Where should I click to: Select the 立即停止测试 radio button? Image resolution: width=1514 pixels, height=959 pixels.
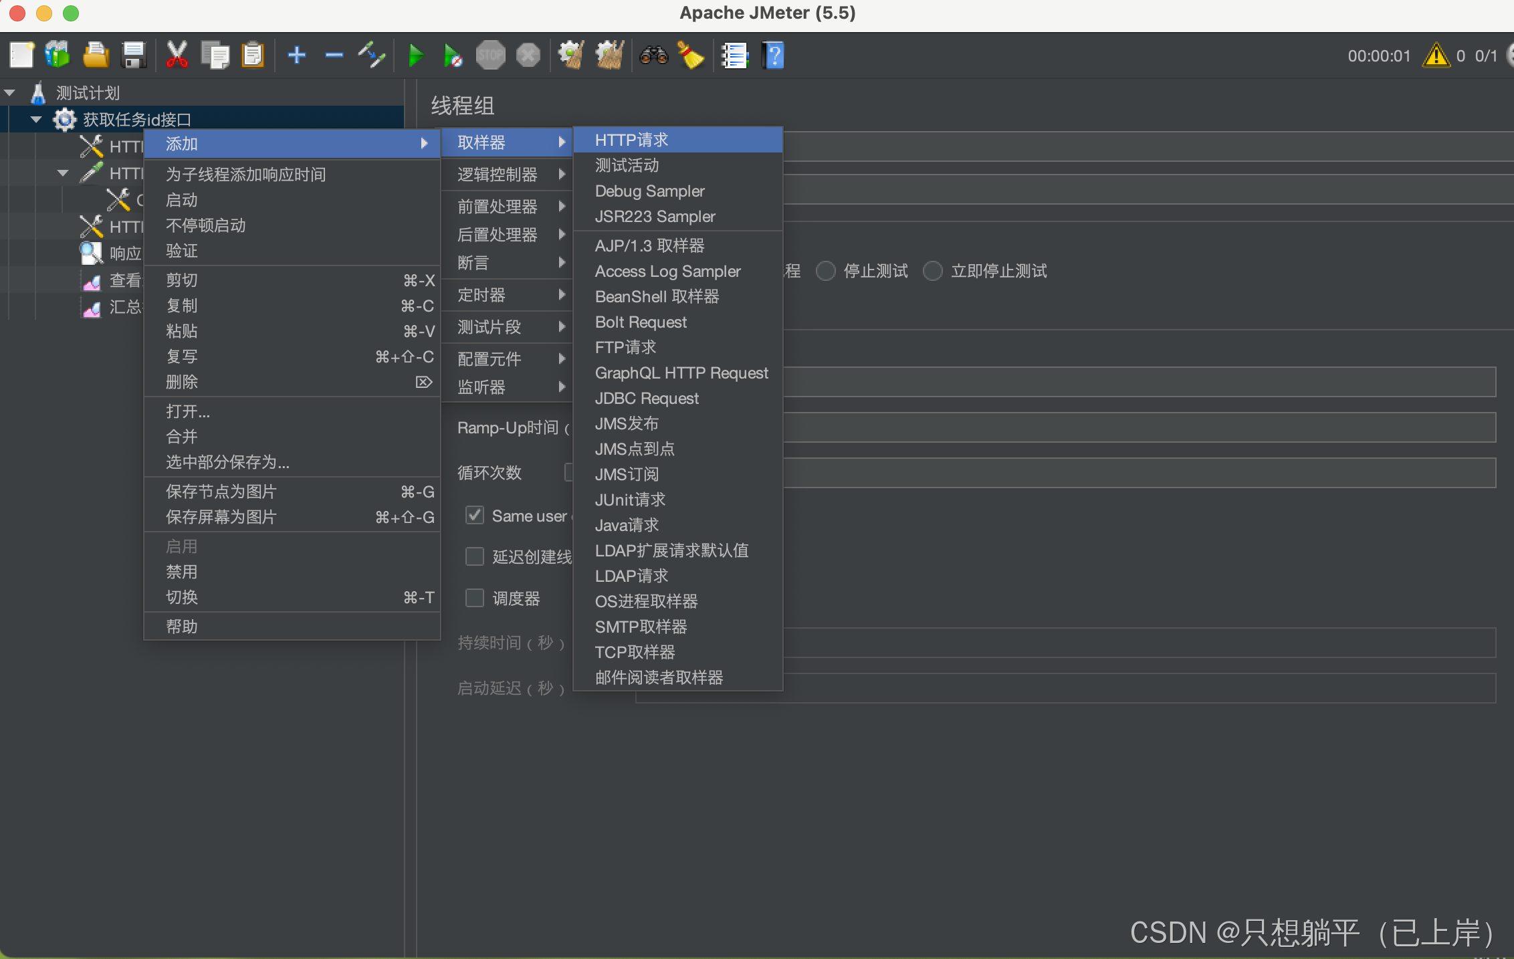coord(933,271)
